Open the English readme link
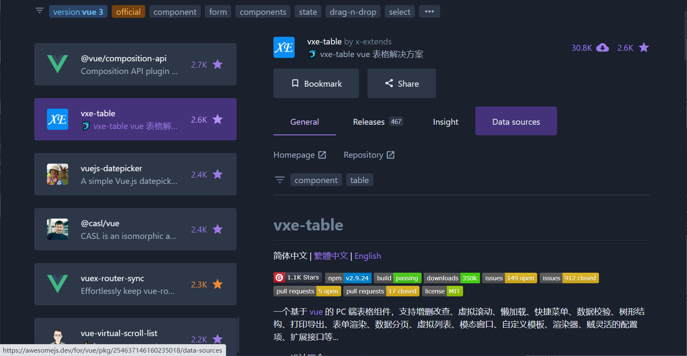The image size is (687, 356). point(367,256)
